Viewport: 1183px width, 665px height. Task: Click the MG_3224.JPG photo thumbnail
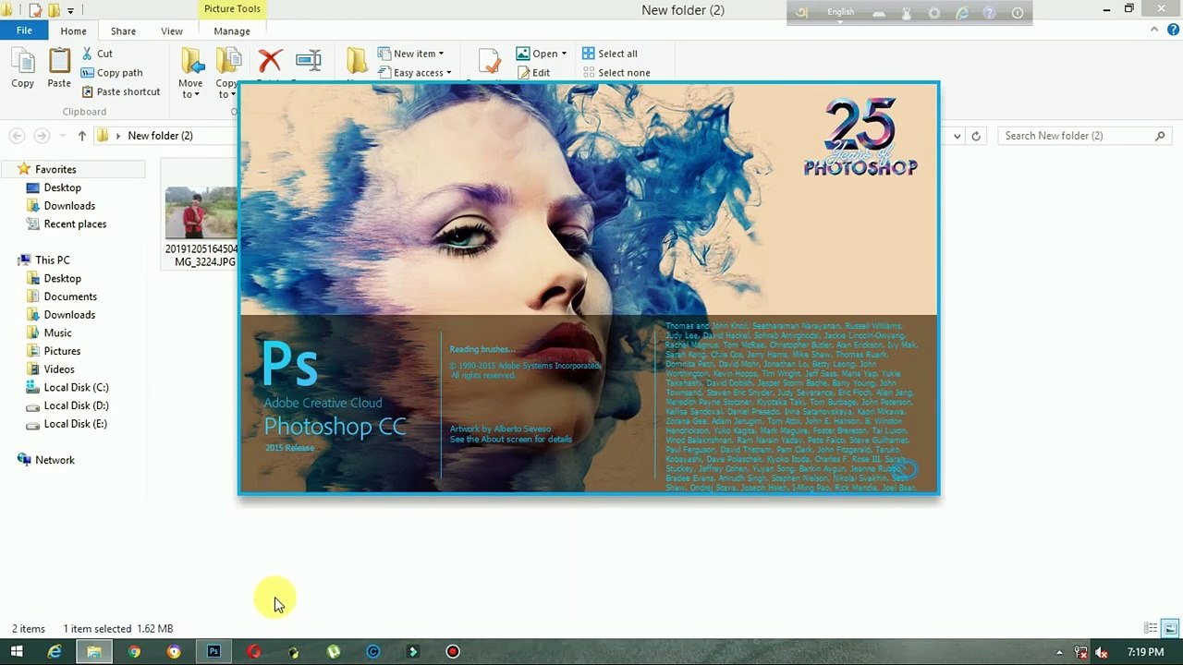click(201, 213)
